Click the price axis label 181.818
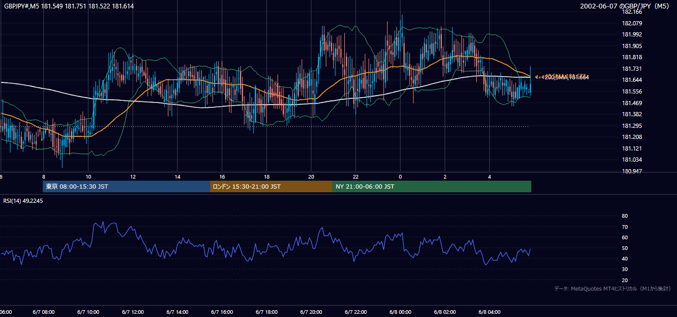The image size is (677, 317). pyautogui.click(x=632, y=57)
